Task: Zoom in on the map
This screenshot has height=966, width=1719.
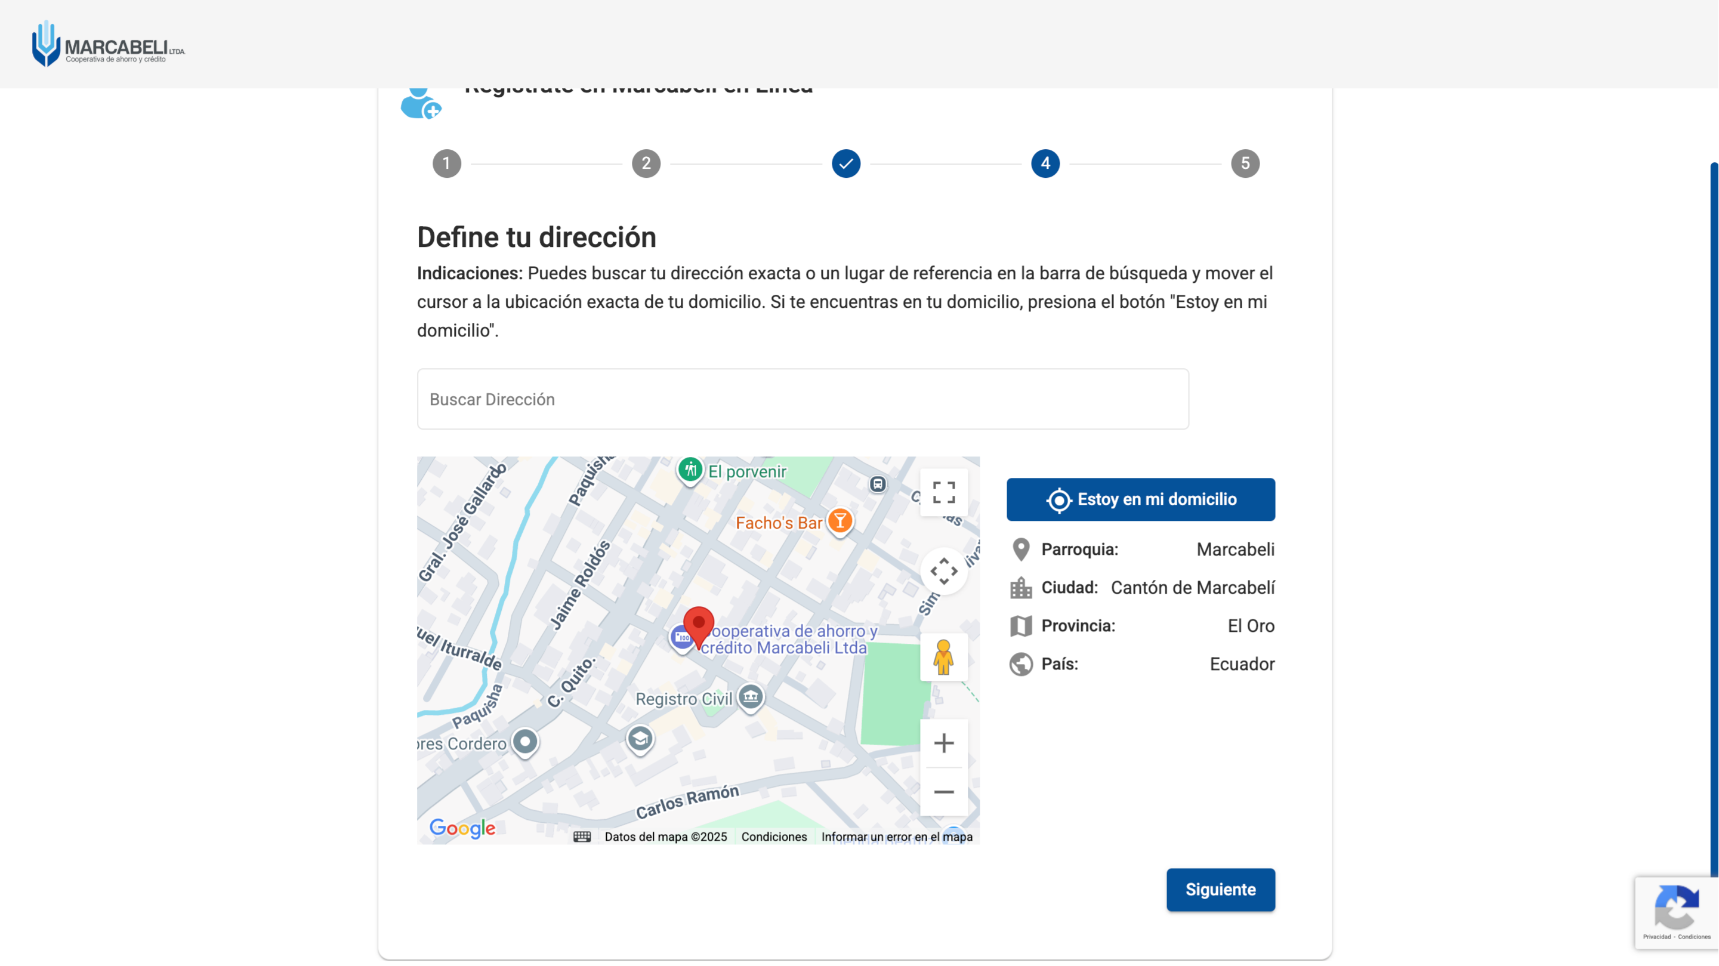Action: [943, 743]
